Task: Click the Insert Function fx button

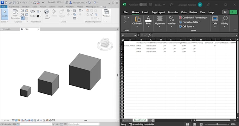Action: [149, 35]
